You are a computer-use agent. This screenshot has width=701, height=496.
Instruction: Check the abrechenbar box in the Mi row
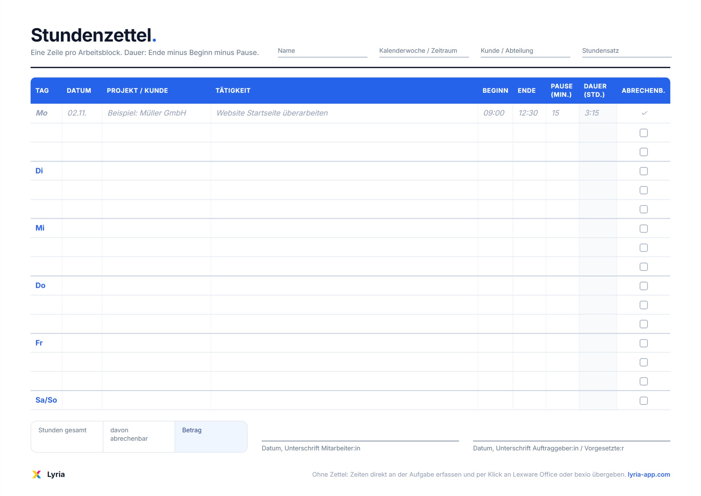tap(644, 228)
